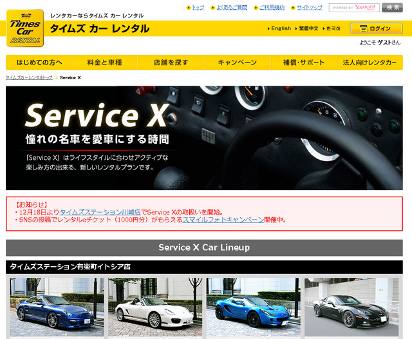Switch language to 繁體中文
412x339 pixels.
[308, 28]
